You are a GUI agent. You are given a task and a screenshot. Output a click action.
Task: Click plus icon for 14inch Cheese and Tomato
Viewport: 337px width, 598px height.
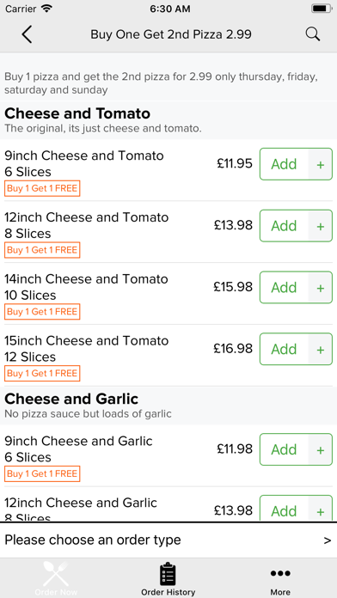tap(320, 288)
